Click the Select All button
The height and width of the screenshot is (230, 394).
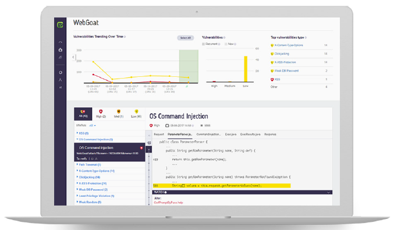[186, 38]
